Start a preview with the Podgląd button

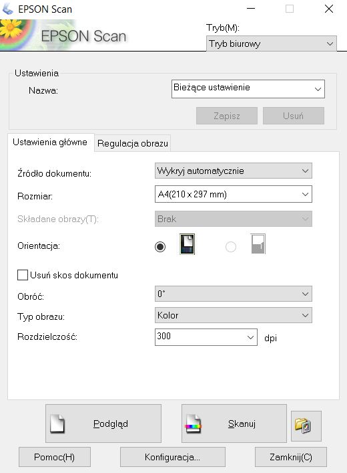pyautogui.click(x=103, y=423)
